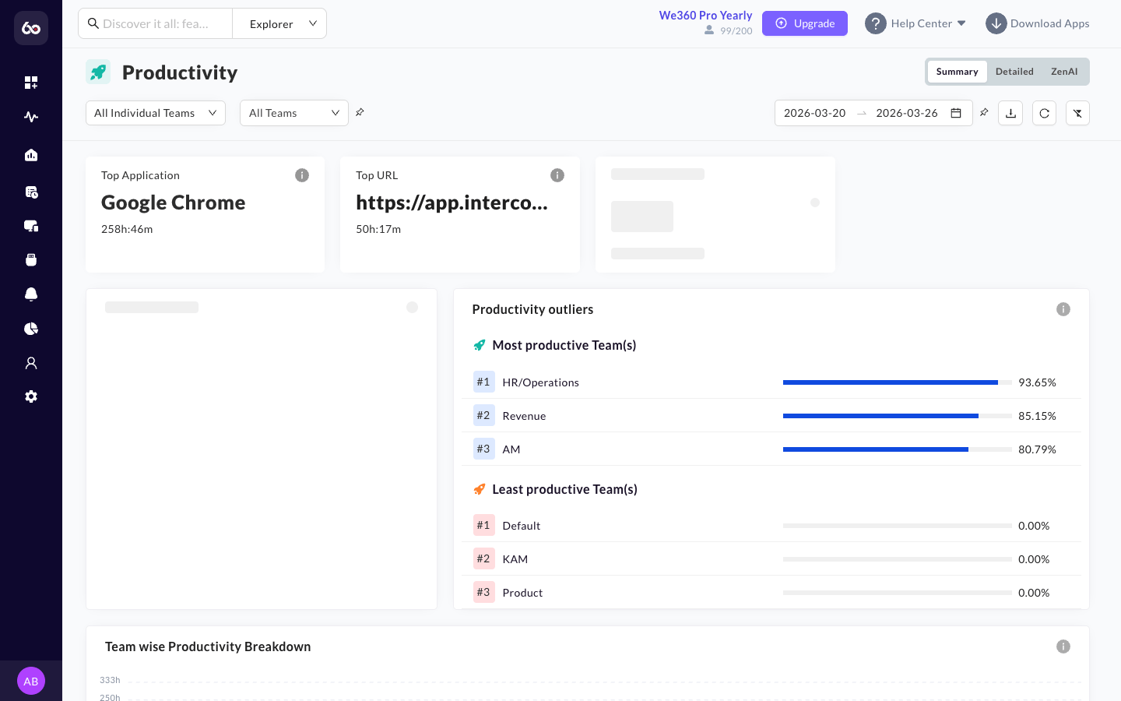Open the user profile icon in sidebar
Image resolution: width=1121 pixels, height=701 pixels.
(x=31, y=363)
